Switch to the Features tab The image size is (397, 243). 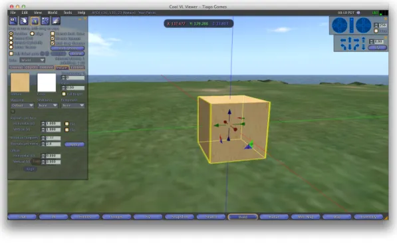click(x=47, y=67)
